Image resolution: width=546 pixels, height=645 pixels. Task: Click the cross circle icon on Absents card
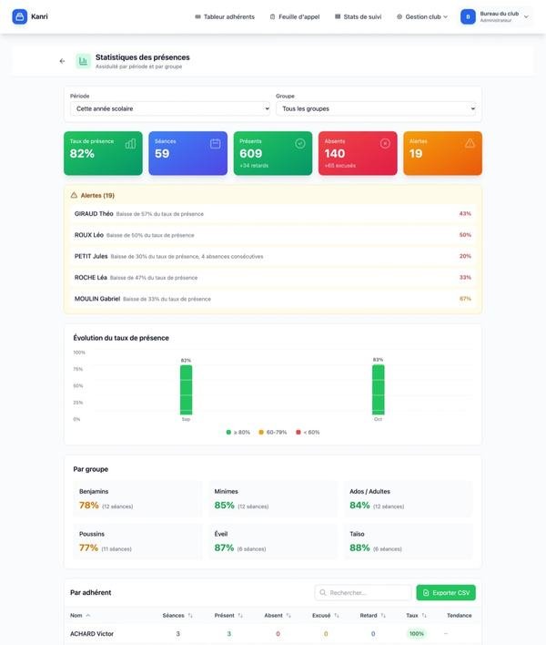tap(385, 143)
